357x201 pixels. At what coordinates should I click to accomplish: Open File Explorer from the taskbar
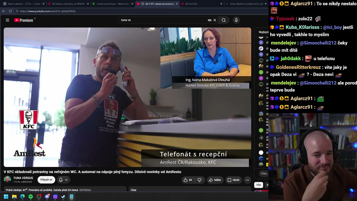click(14, 197)
